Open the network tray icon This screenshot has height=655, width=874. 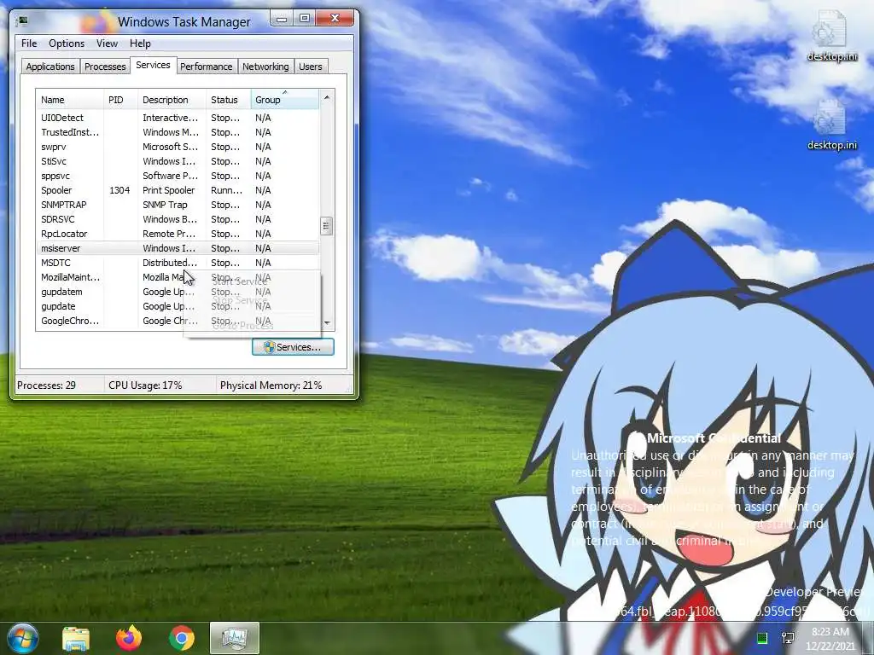coord(788,638)
